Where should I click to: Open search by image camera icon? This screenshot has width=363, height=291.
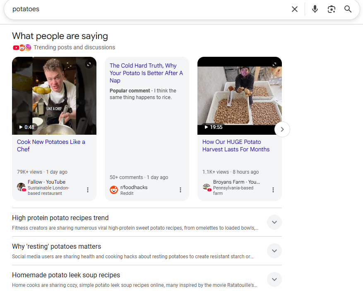(x=331, y=9)
